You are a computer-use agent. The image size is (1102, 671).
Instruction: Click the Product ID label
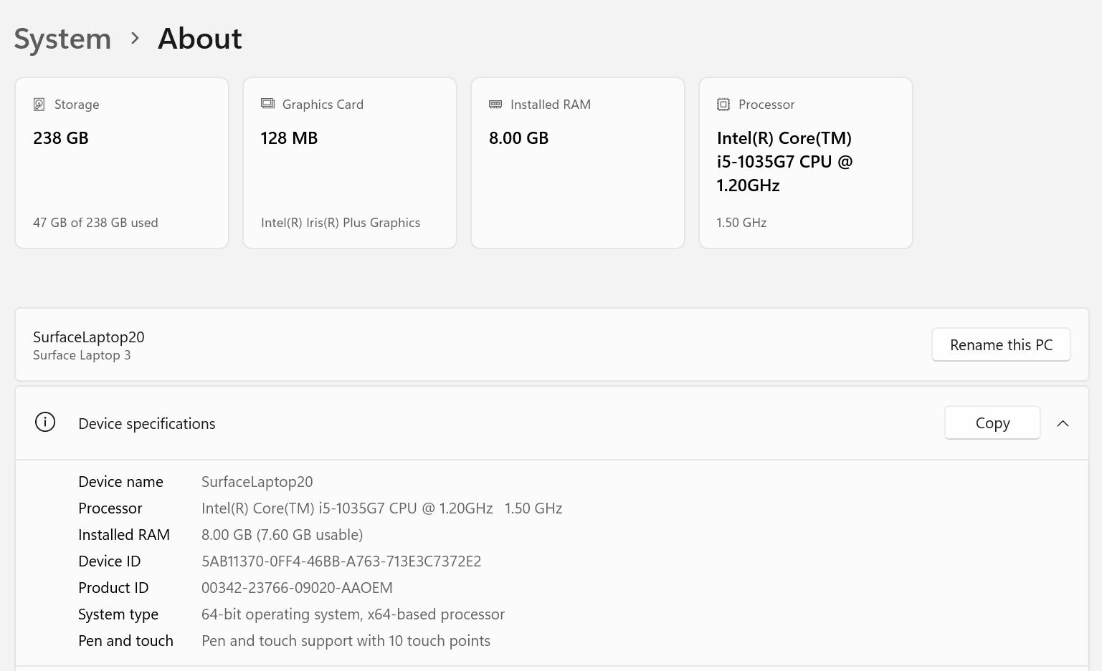(113, 588)
